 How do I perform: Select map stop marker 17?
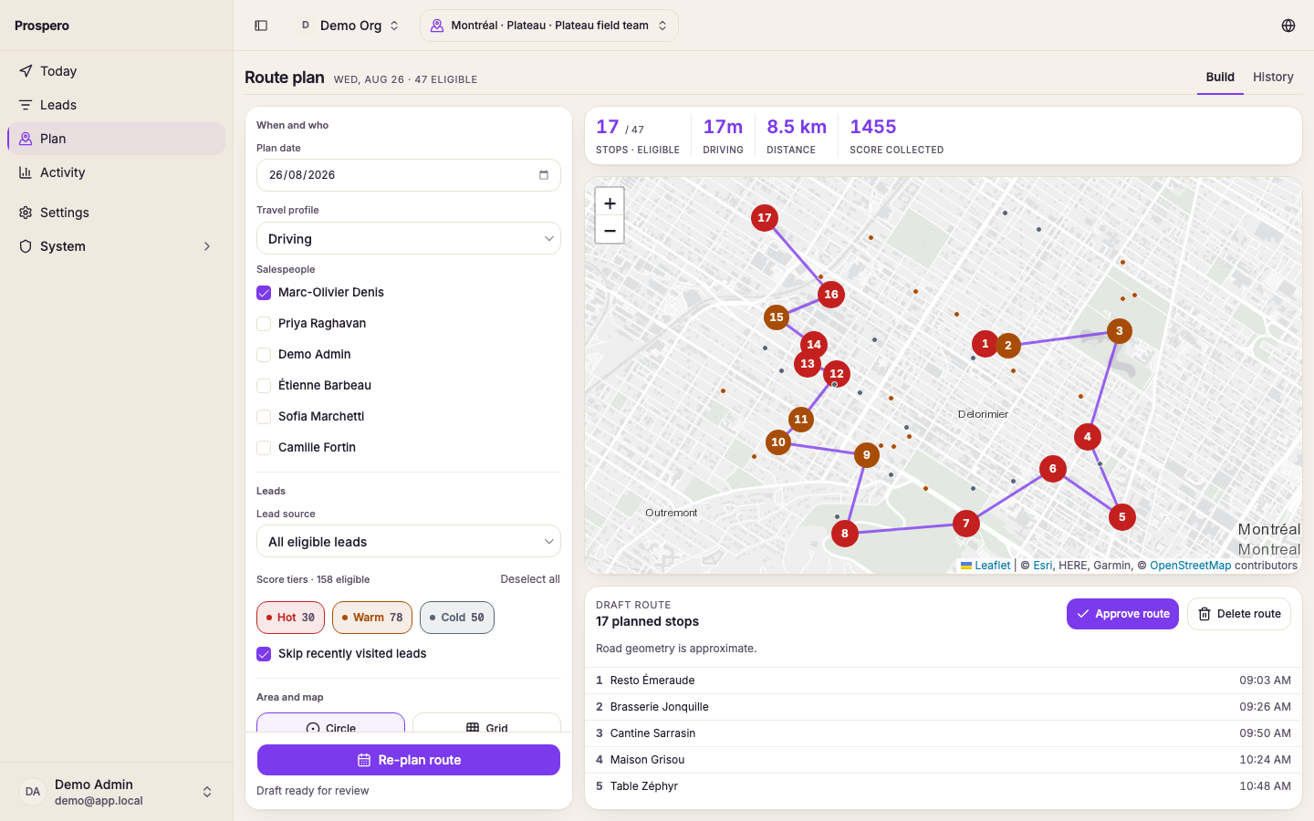(765, 218)
